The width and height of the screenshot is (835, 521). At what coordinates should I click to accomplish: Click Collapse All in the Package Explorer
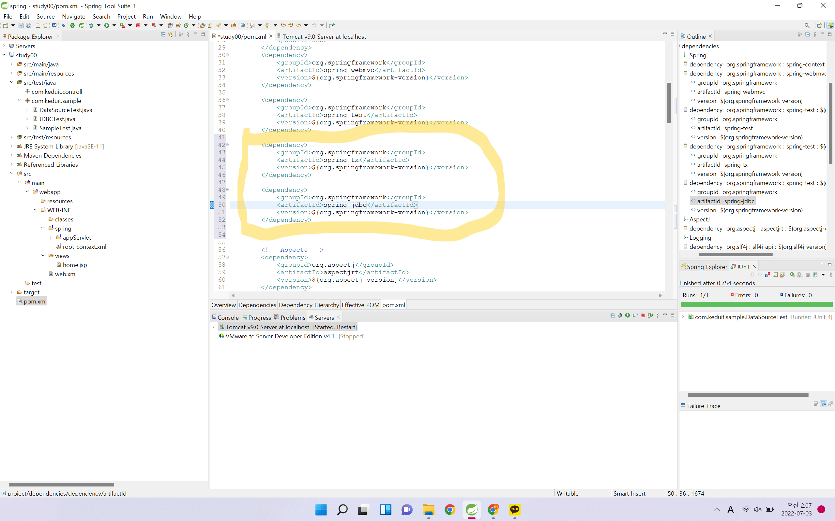click(163, 35)
